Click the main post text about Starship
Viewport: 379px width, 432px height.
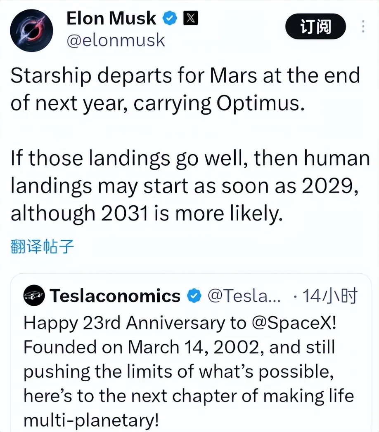[185, 89]
